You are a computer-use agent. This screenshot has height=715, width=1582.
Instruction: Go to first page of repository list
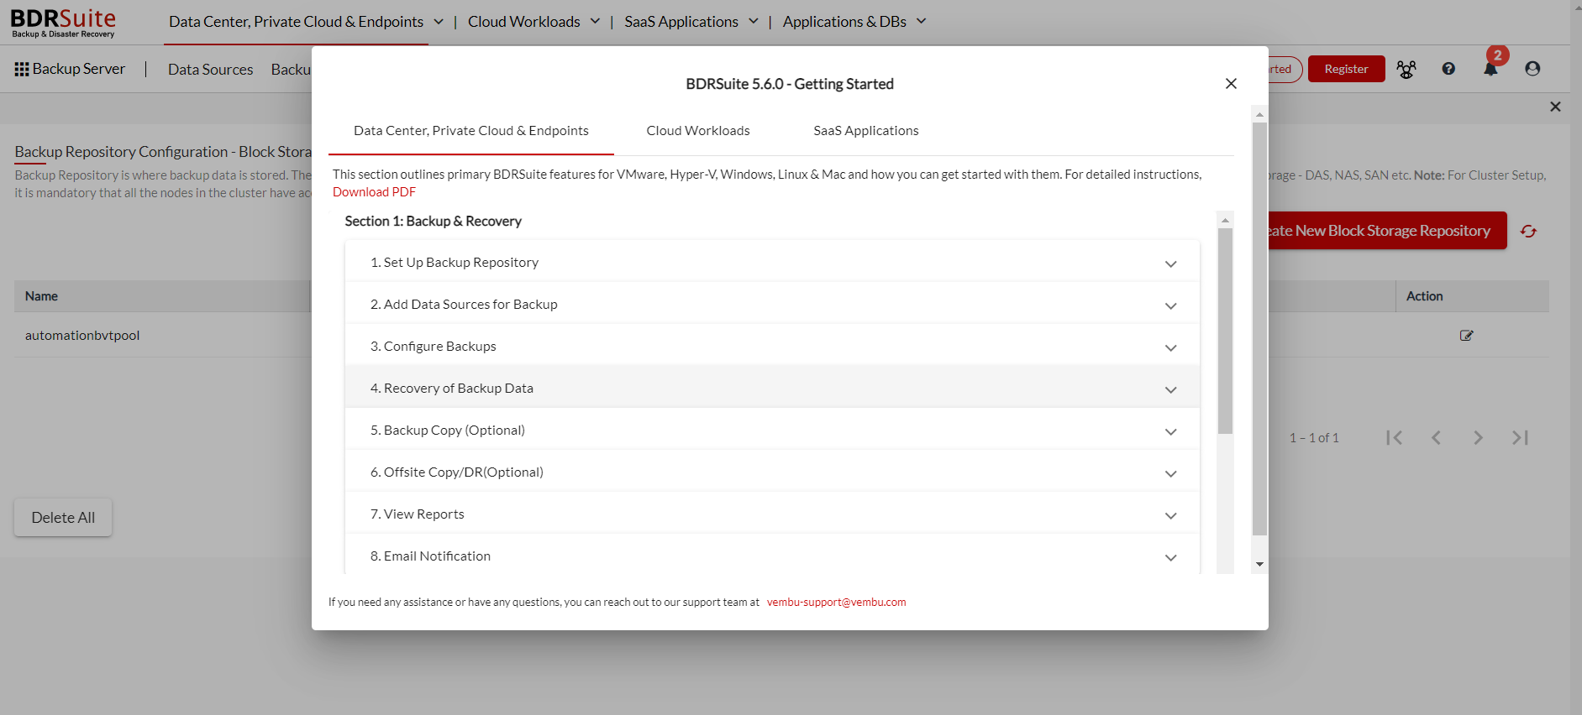point(1395,437)
